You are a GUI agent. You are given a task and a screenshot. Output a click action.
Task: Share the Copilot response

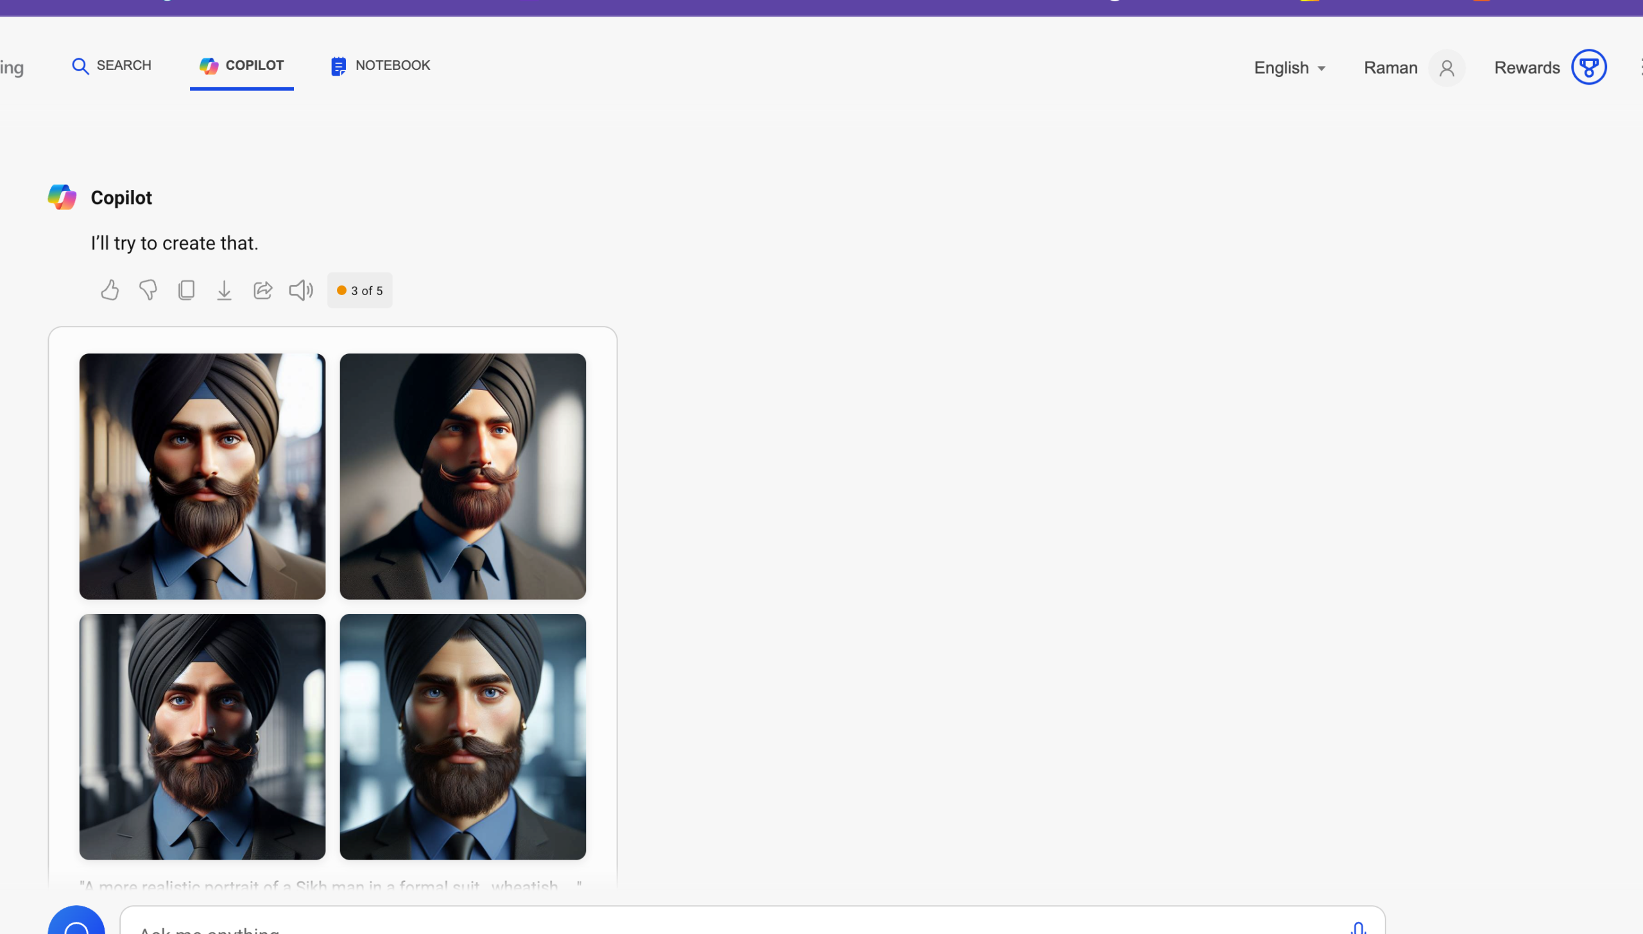click(x=262, y=290)
